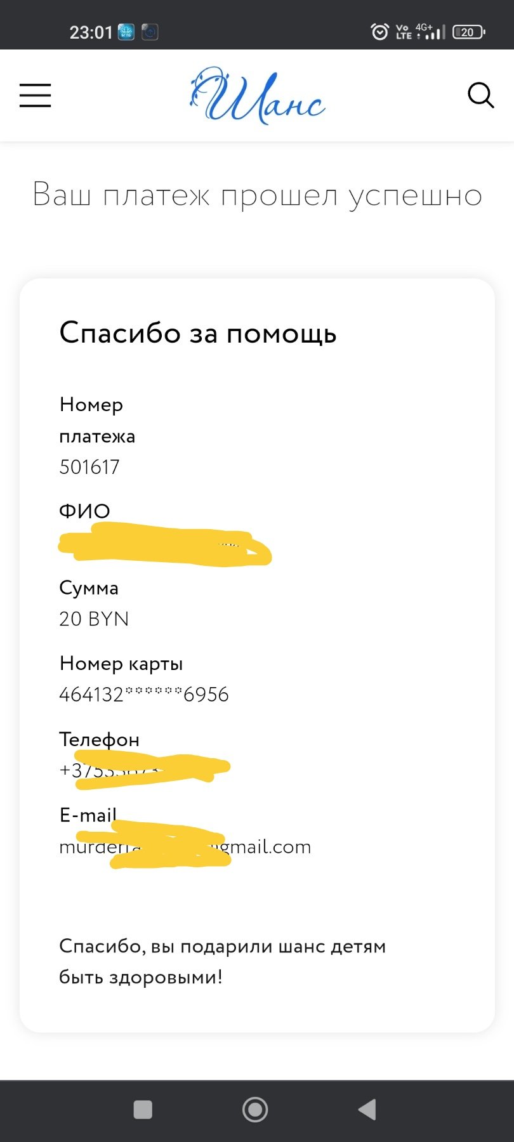Image resolution: width=514 pixels, height=1142 pixels.
Task: Click the partially hidden phone number
Action: [x=145, y=770]
